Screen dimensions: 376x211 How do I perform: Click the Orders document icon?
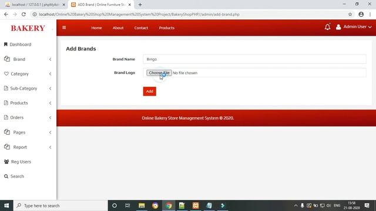point(6,117)
